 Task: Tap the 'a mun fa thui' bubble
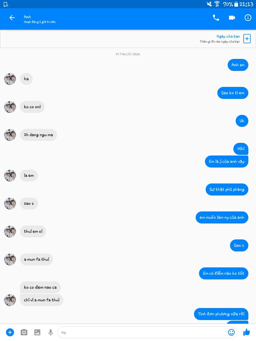(37, 259)
